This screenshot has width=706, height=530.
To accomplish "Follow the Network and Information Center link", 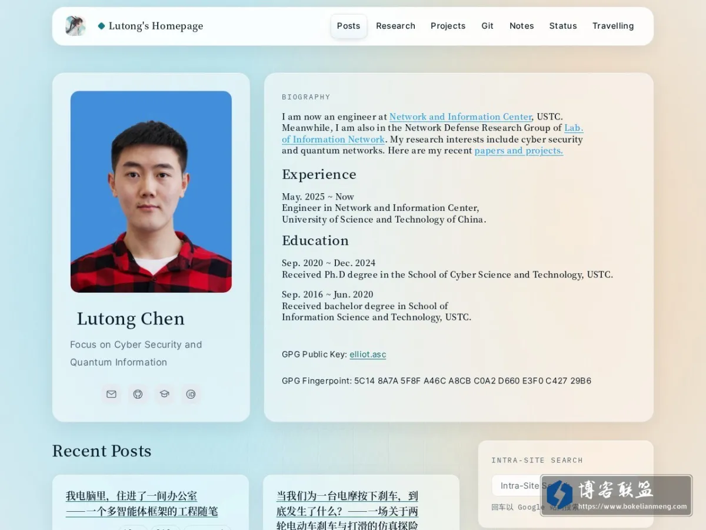I will [461, 117].
